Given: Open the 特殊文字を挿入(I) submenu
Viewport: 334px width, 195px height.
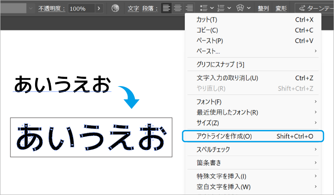Looking at the screenshot, I should (x=253, y=176).
